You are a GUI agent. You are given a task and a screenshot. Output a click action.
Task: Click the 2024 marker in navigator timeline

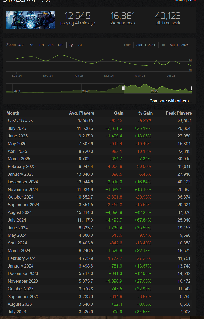[x=86, y=91]
